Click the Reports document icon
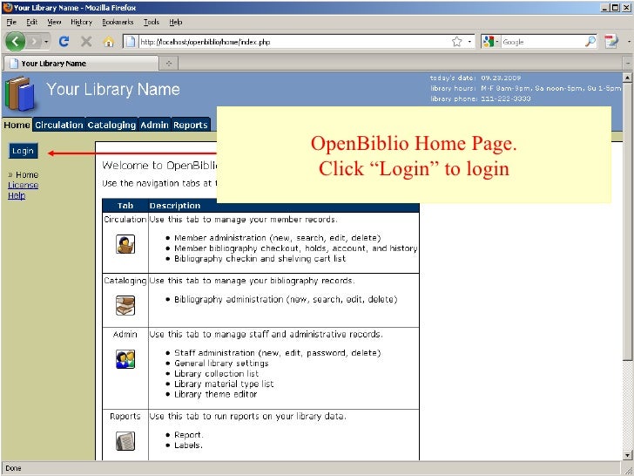634x476 pixels. click(x=125, y=441)
